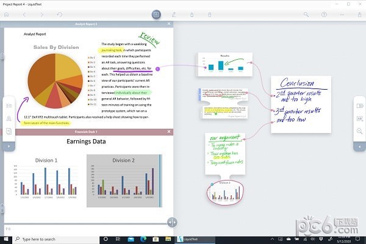366x244 pixels.
Task: Click the green highlighted 'individually about their' text
Action: pyautogui.click(x=132, y=93)
